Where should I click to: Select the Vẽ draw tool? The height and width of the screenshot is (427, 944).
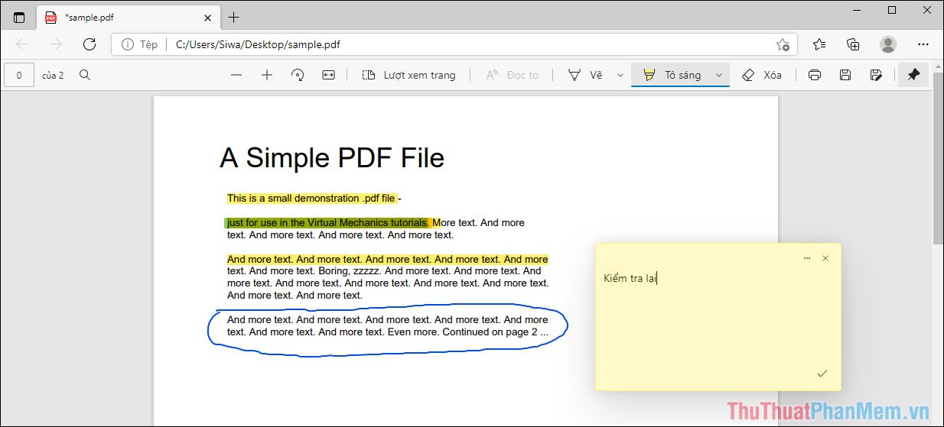click(585, 75)
